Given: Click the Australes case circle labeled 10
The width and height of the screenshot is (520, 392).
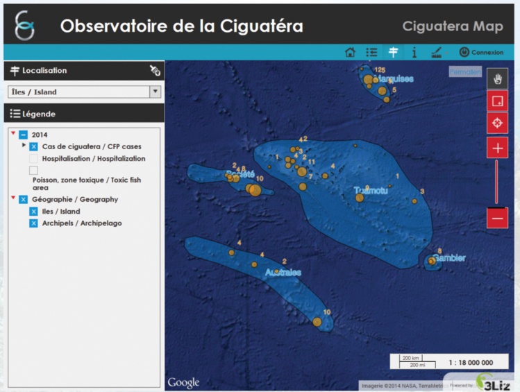Looking at the screenshot, I should [x=317, y=322].
